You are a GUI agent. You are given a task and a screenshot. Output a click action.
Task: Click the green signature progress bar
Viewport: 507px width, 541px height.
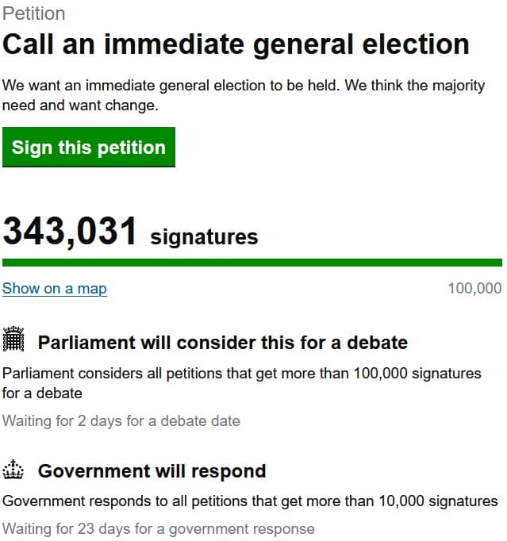click(252, 263)
